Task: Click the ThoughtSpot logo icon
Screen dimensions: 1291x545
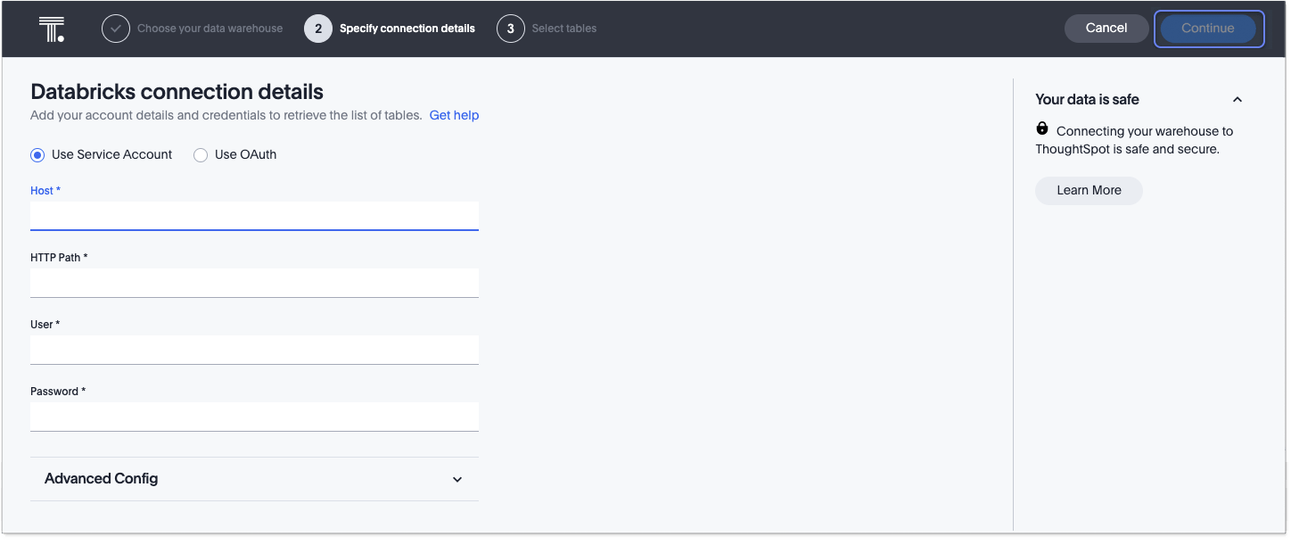Action: 52,29
